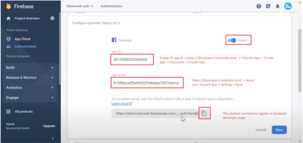Viewport: 303px width, 143px height.
Task: Open the user account avatar
Action: (288, 6)
